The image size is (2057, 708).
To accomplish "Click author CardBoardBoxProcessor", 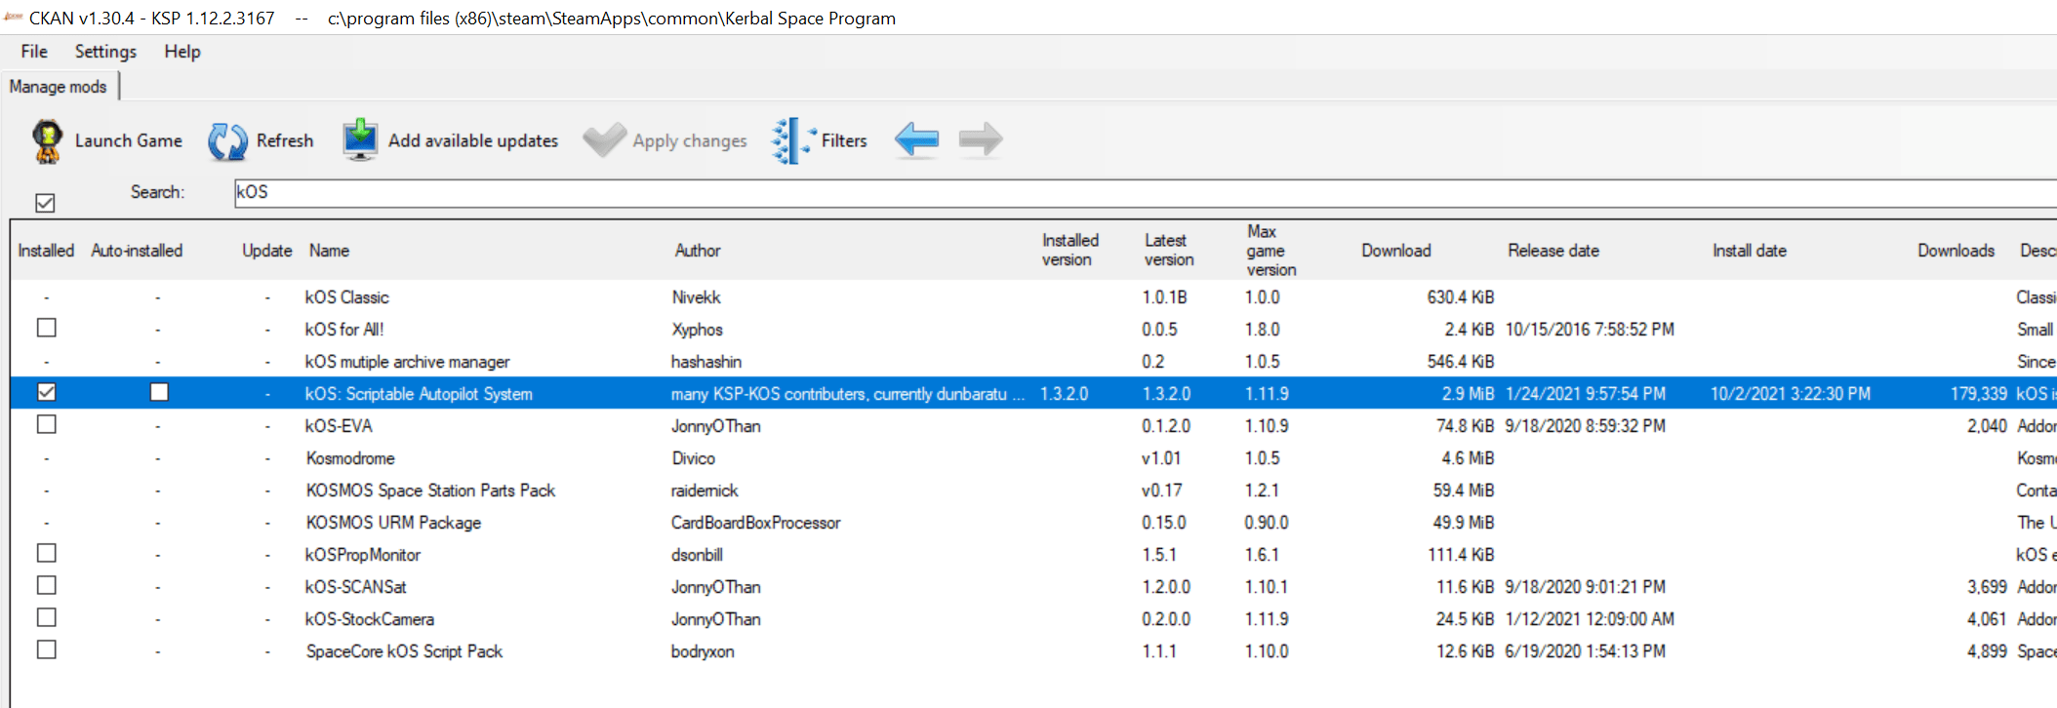I will pos(755,523).
